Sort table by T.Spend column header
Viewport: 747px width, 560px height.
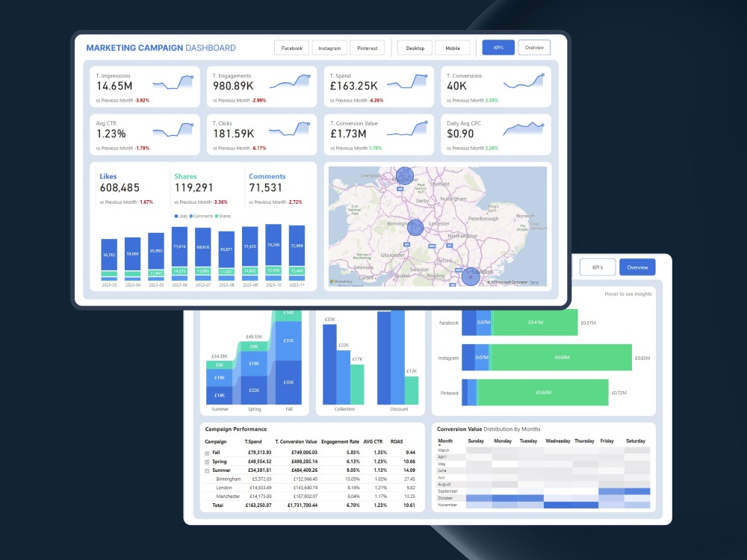[253, 442]
